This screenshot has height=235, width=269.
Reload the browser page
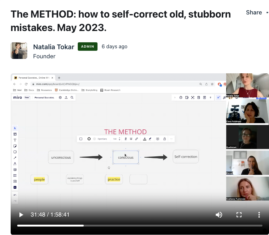coord(26,84)
